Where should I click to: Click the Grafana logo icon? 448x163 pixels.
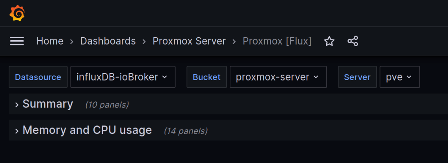(17, 13)
